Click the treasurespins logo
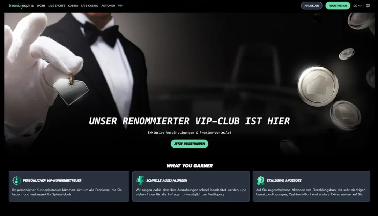Viewport: 378px width, 216px height. 21,6
